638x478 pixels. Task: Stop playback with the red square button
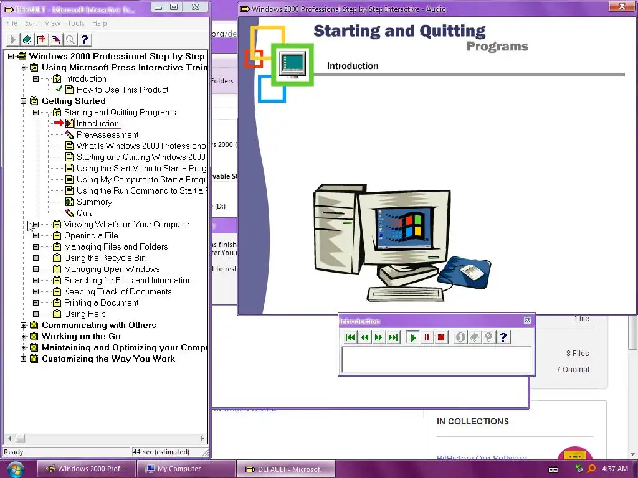[x=441, y=337]
